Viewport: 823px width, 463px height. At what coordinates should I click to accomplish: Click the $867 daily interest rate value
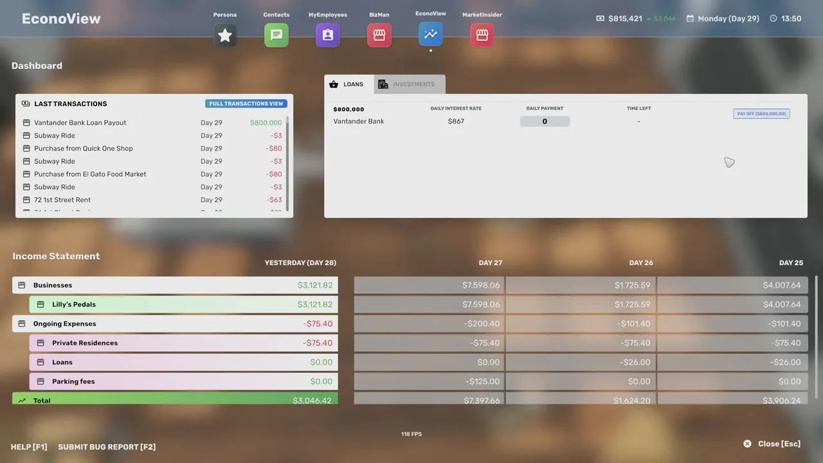point(456,122)
